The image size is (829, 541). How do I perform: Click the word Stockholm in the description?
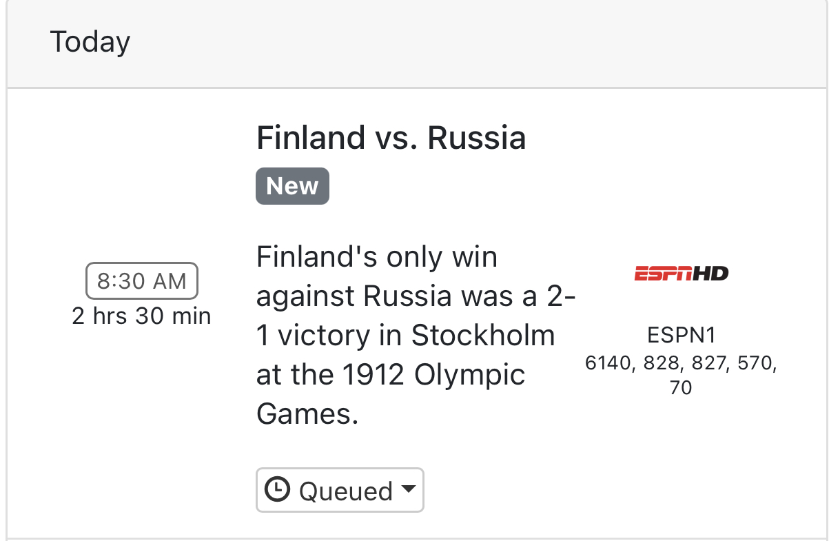click(x=482, y=336)
